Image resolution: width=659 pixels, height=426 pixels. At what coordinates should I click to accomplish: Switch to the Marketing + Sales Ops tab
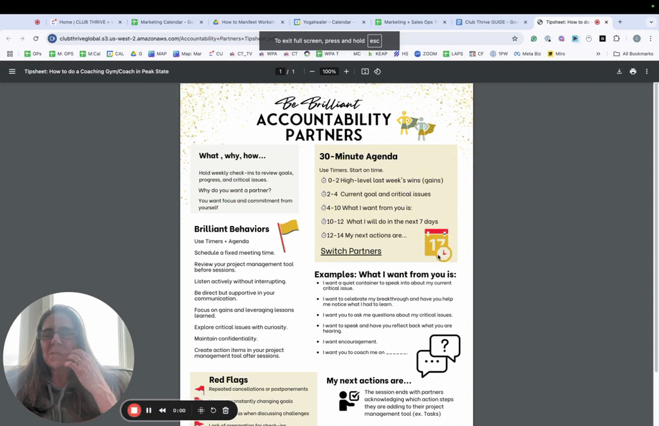[x=405, y=21]
